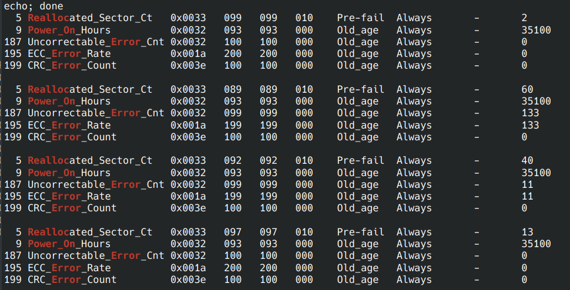570x290 pixels.
Task: Click value 200 on the last ECC_Error_Rate row
Action: click(233, 268)
